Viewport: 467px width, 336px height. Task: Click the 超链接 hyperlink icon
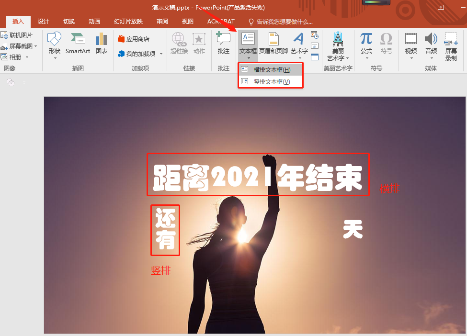(179, 39)
